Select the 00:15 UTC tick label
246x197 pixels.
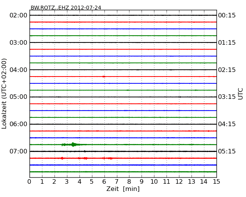point(227,16)
